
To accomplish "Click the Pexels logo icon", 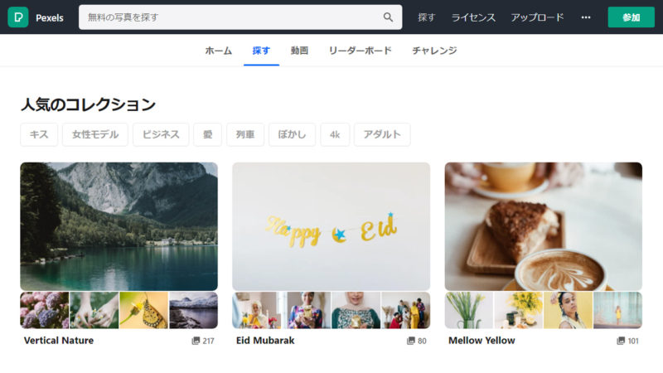I will pyautogui.click(x=18, y=17).
